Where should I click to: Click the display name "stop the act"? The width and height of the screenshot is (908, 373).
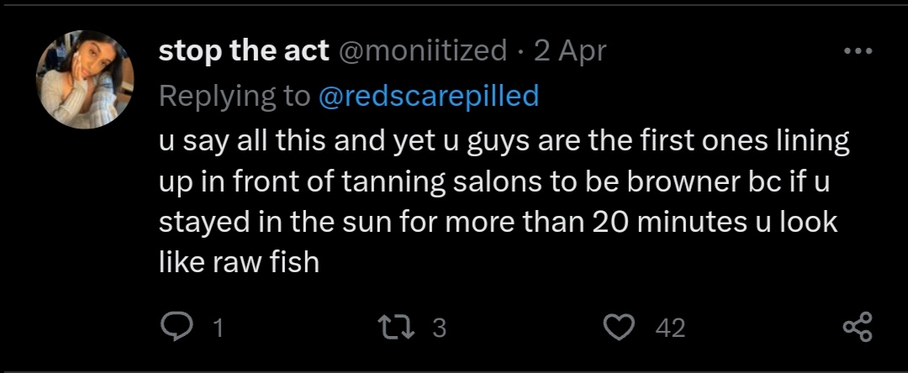[244, 51]
